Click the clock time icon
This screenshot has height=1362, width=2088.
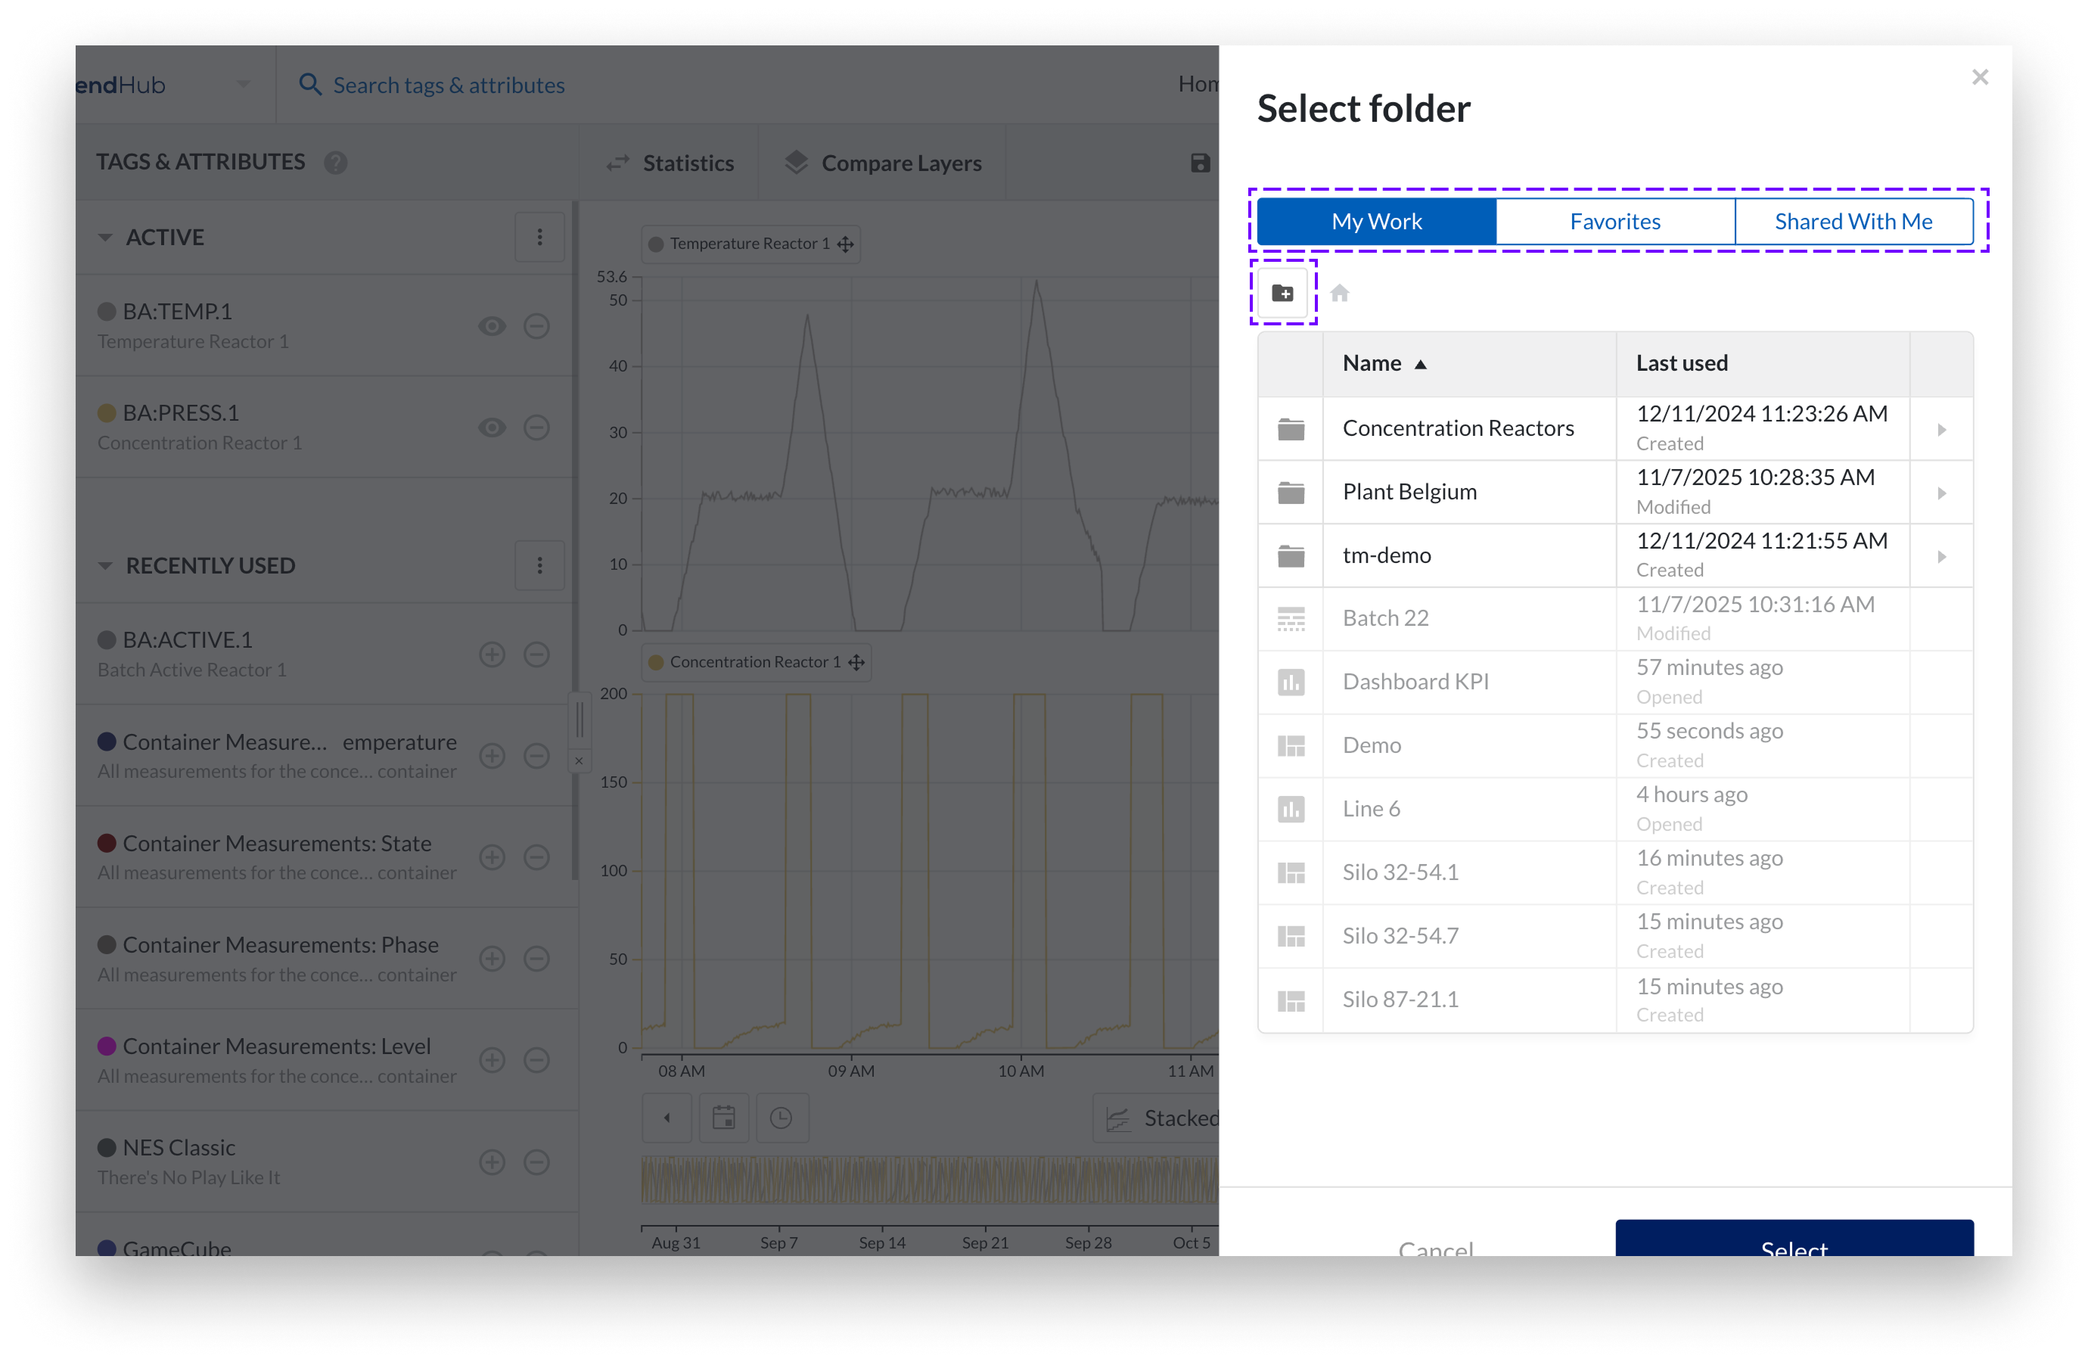click(x=781, y=1117)
